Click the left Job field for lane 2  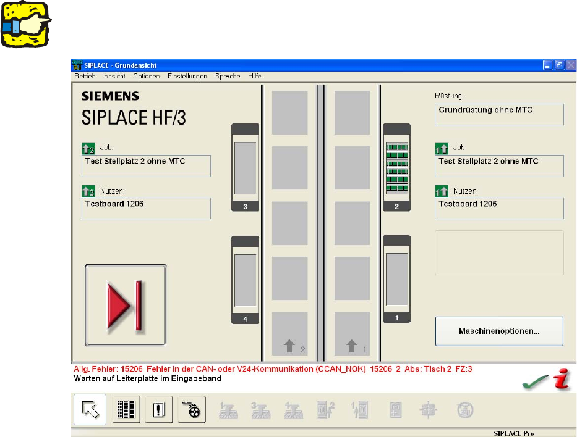146,165
